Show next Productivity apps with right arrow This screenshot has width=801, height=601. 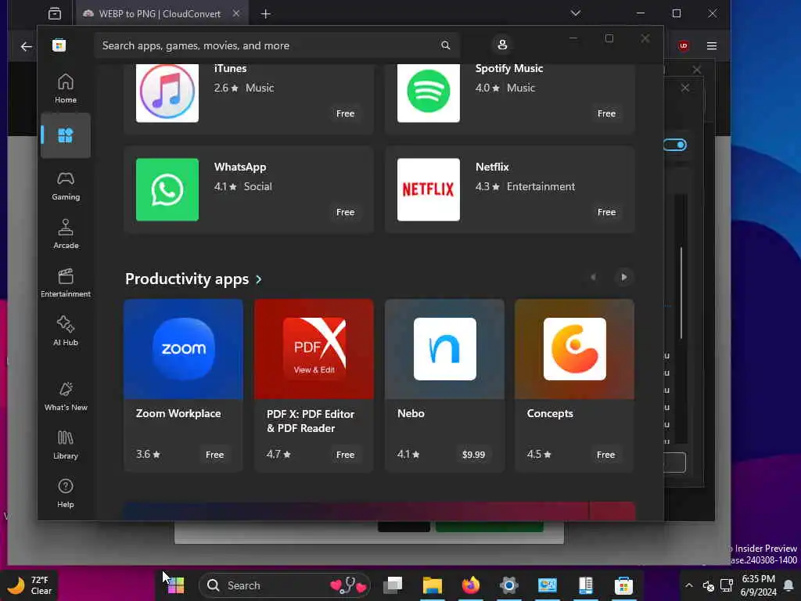pos(623,277)
